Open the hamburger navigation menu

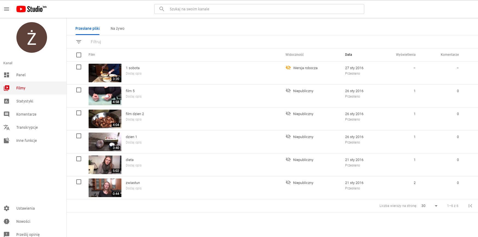pos(7,9)
